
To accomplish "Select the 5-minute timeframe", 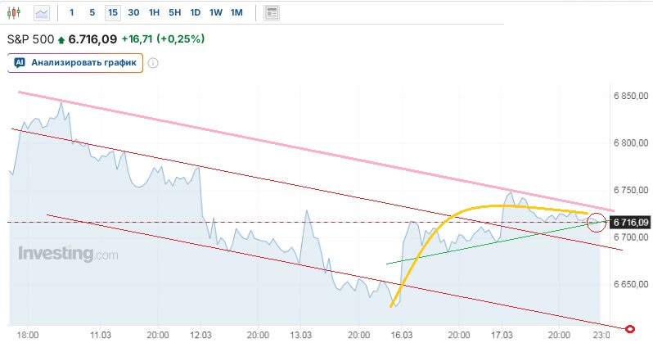I will pos(92,13).
